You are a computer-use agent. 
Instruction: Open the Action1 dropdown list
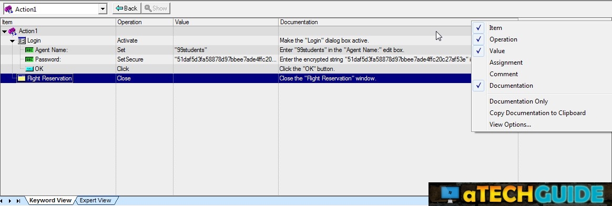click(103, 8)
